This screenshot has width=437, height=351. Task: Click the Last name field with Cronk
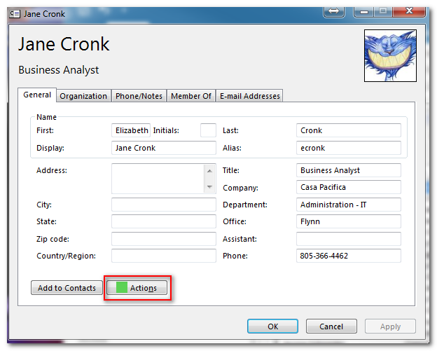348,130
